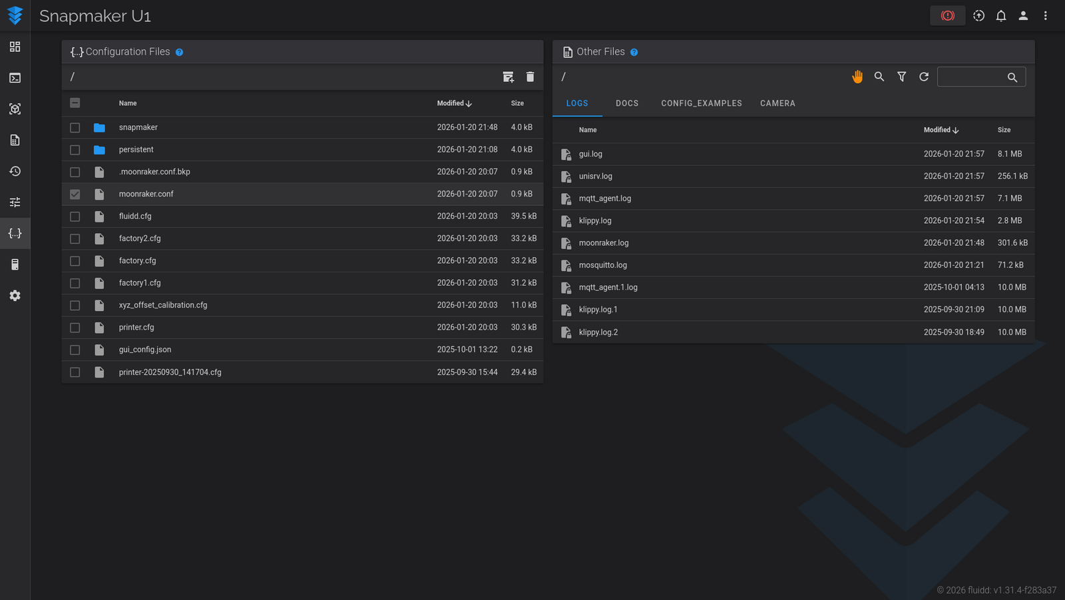Sort Other Files by Size column
Image resolution: width=1065 pixels, height=600 pixels.
1004,130
